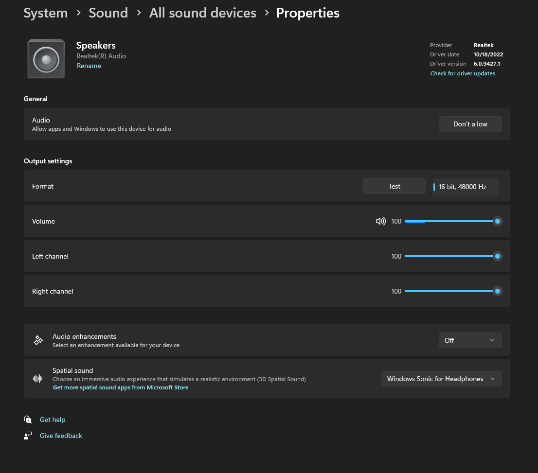Click Realtek provider name text
This screenshot has height=473, width=538.
click(x=484, y=45)
